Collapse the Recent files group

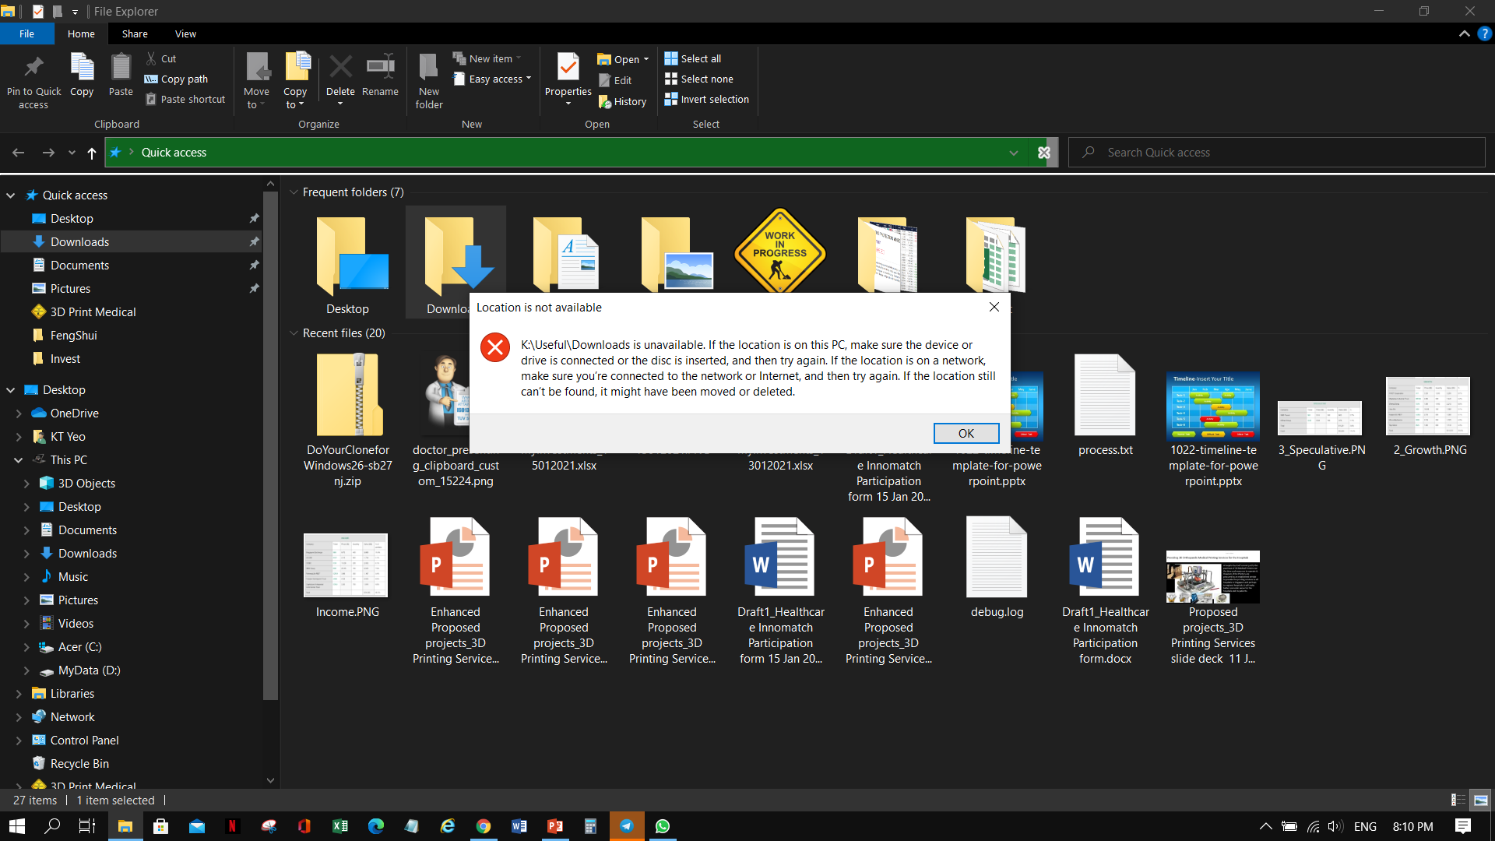click(294, 333)
